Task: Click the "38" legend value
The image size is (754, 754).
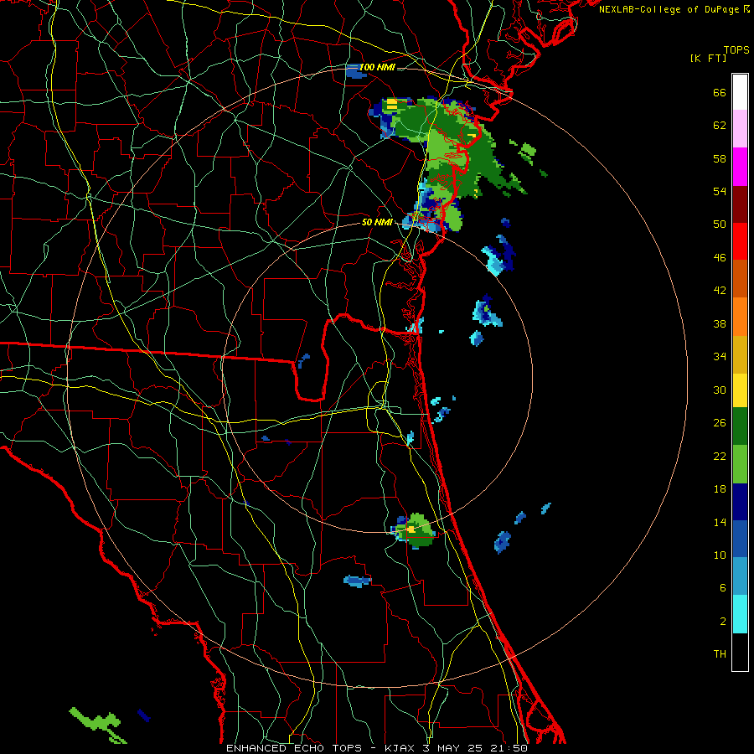Action: click(720, 323)
